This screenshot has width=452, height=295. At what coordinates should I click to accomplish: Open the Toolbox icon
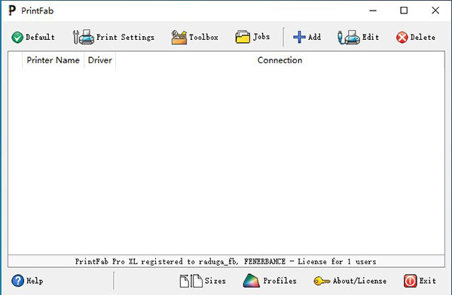click(179, 38)
